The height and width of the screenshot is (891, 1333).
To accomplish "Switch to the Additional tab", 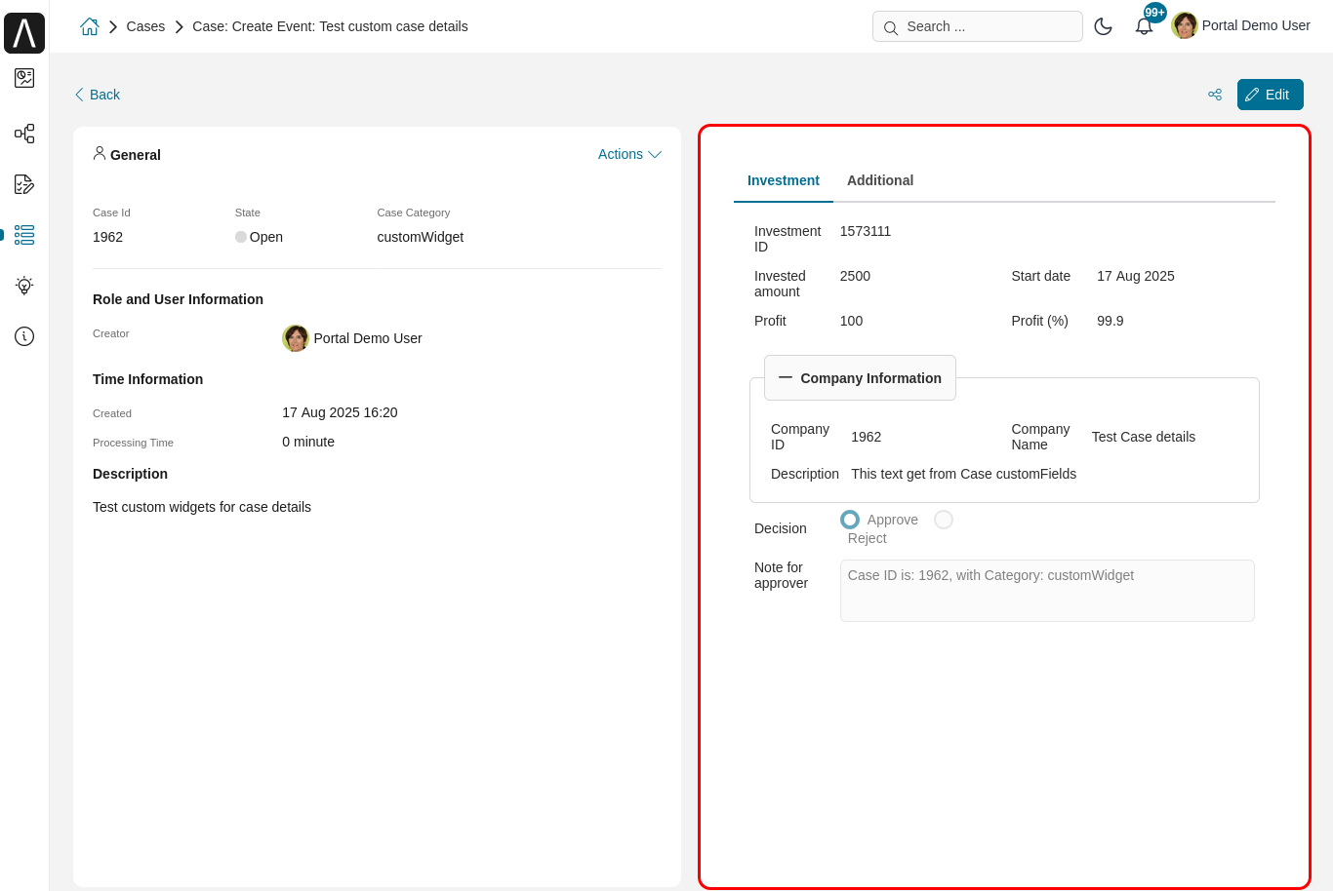I will [x=880, y=180].
